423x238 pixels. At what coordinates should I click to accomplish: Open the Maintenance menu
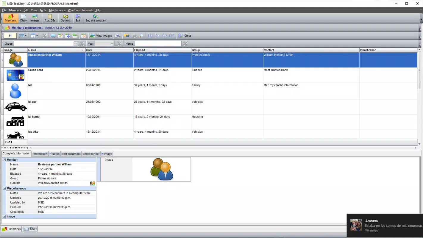57,10
